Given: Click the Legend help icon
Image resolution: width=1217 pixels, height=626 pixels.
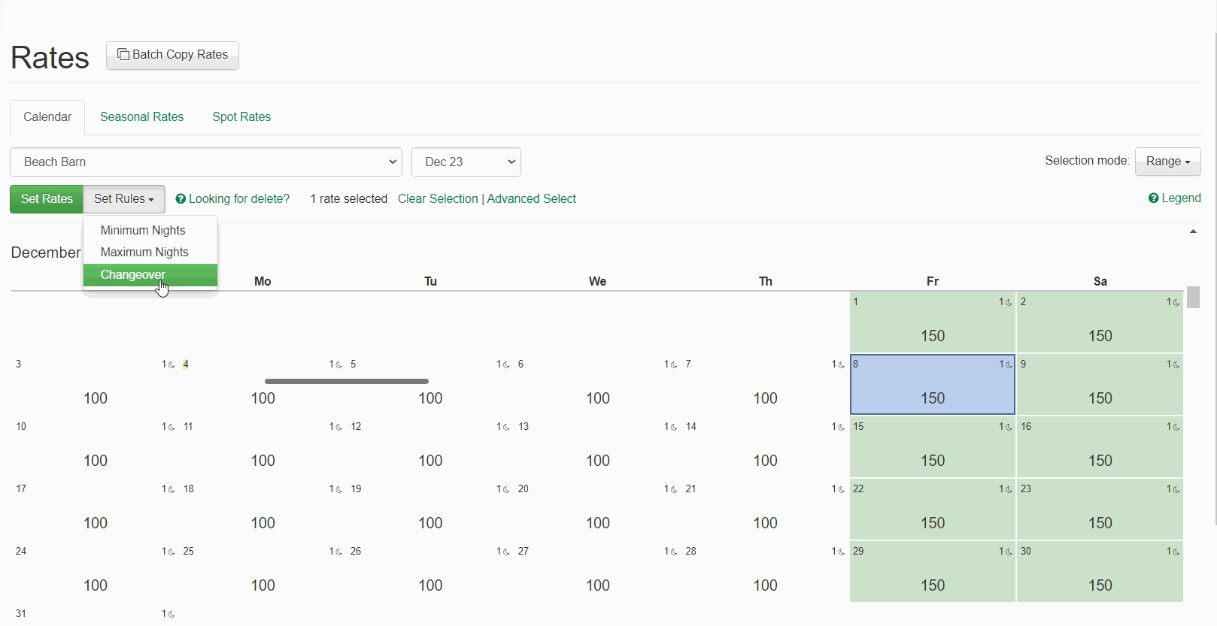Looking at the screenshot, I should [x=1153, y=198].
